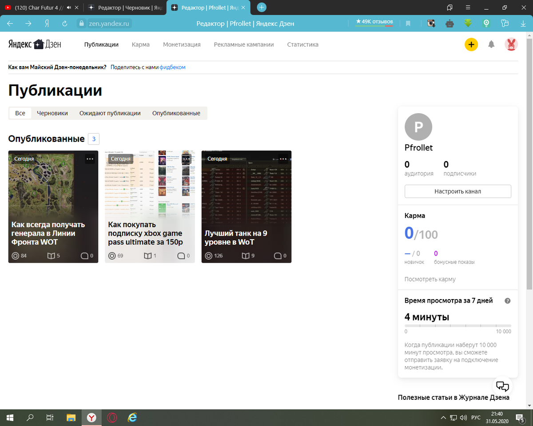Click the bookmark icon in address bar

(x=408, y=24)
